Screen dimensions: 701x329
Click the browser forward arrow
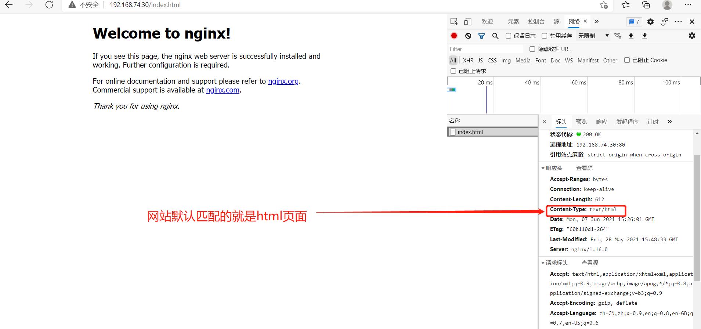click(x=29, y=5)
